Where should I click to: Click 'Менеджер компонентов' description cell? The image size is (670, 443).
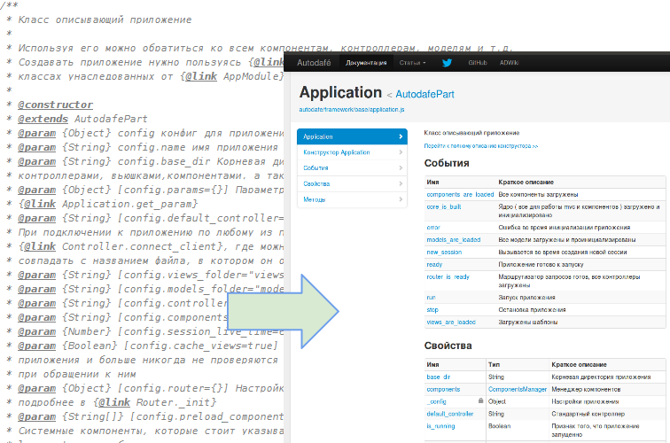pyautogui.click(x=585, y=390)
